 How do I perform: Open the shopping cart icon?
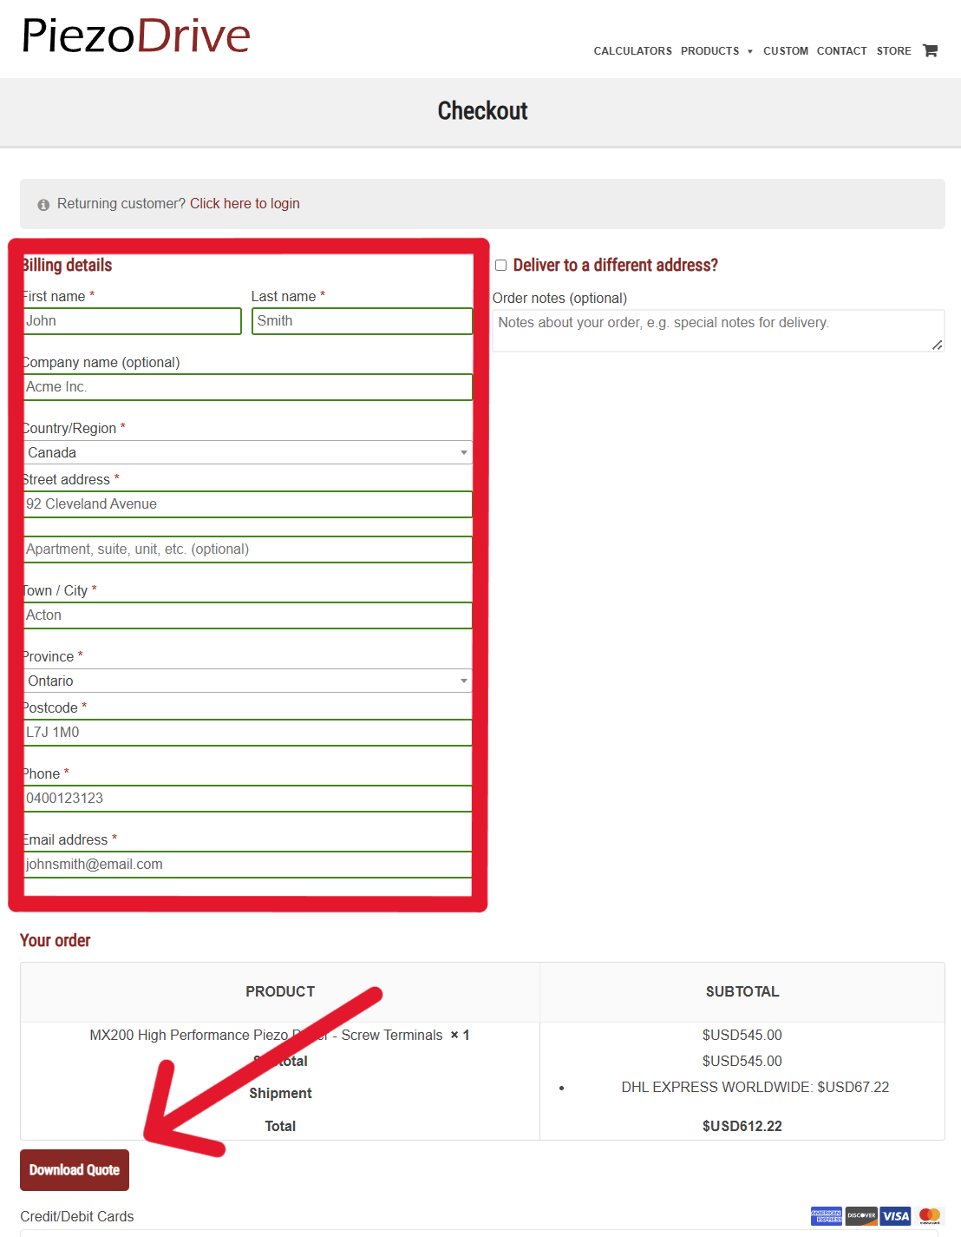[930, 50]
